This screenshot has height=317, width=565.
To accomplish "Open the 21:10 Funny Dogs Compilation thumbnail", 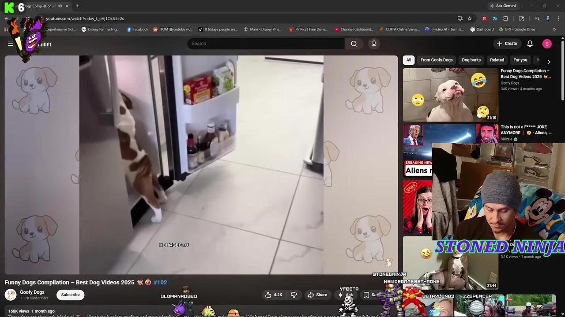I will [450, 95].
